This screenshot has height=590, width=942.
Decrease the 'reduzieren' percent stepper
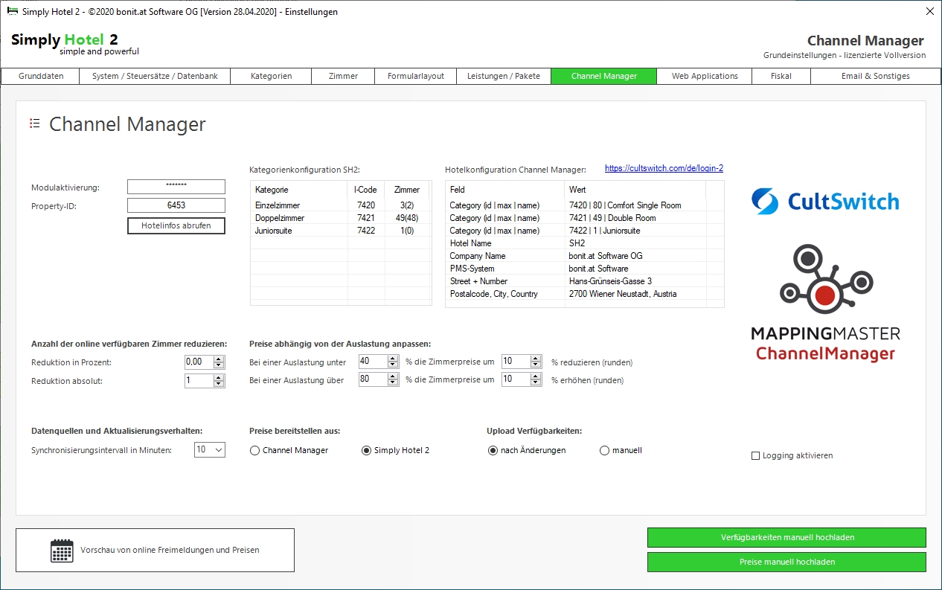536,365
